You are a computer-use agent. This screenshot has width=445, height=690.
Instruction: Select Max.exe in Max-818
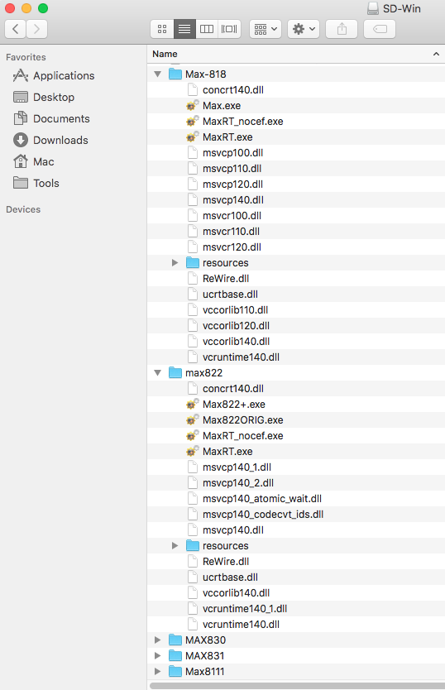pyautogui.click(x=222, y=106)
